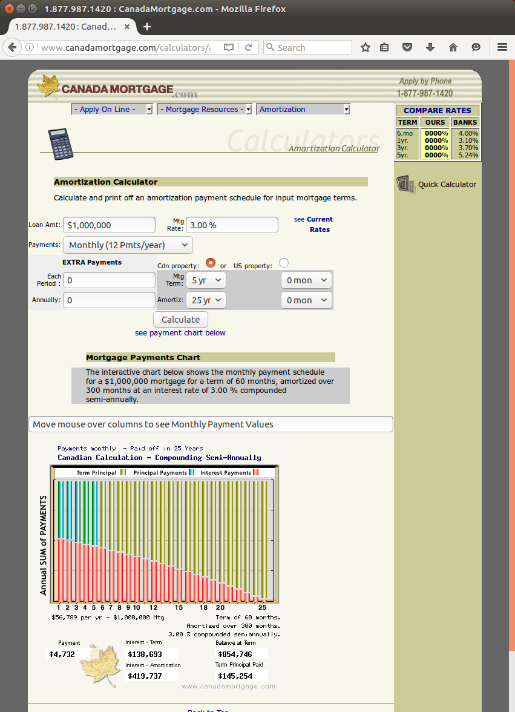The width and height of the screenshot is (515, 712).
Task: Open the Apply On Line dropdown
Action: point(111,110)
